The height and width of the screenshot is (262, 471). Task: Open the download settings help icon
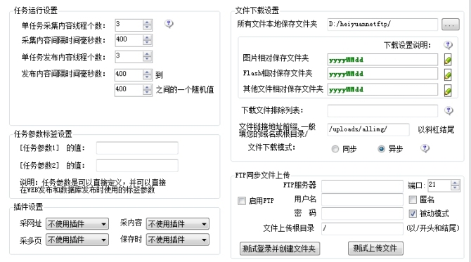click(x=449, y=45)
